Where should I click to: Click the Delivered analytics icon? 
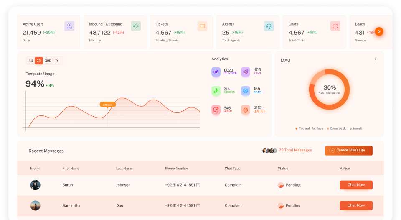(216, 72)
